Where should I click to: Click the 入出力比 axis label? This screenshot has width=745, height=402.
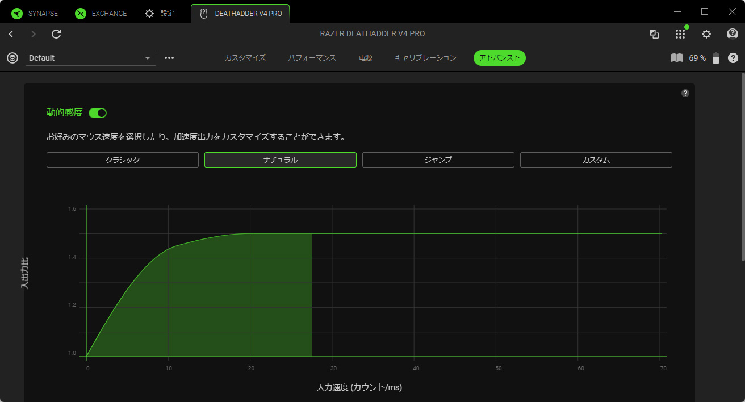click(x=24, y=274)
